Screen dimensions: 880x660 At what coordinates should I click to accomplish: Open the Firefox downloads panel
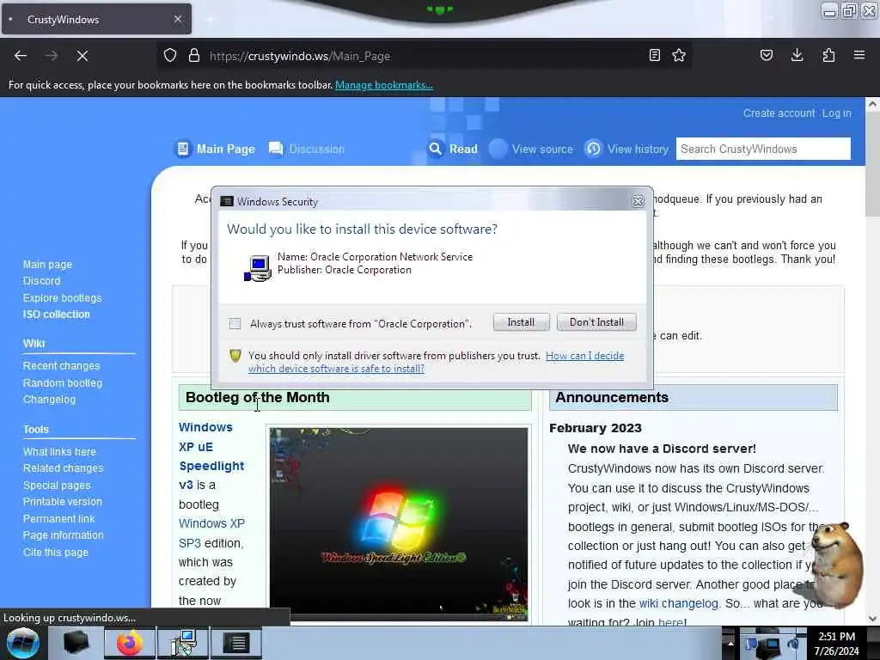(797, 55)
